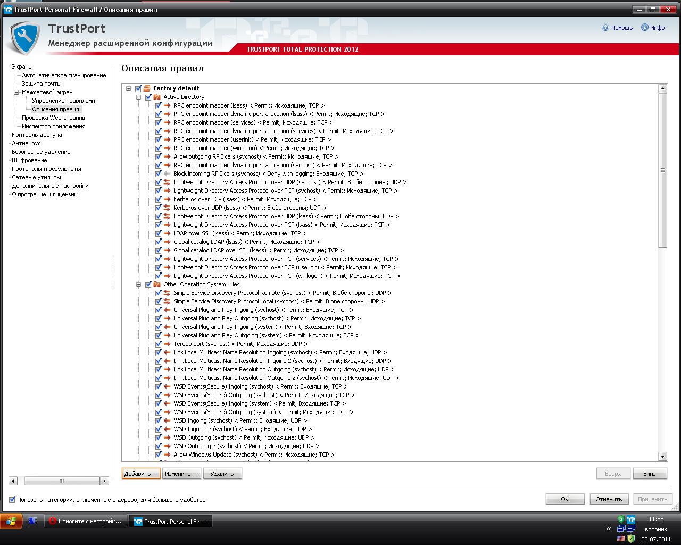This screenshot has height=545, width=681.
Task: Select the 'Link Local Multicast Name Resolution Ingoing (svchost)' rule
Action: tap(280, 352)
